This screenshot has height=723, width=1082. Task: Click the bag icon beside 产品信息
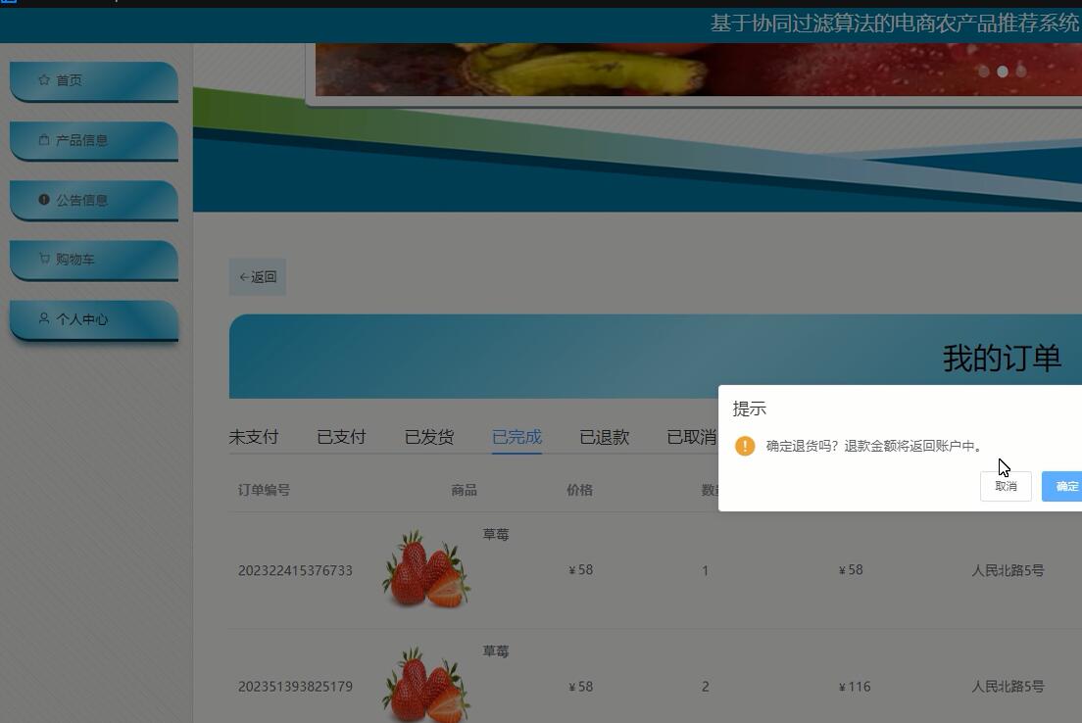[44, 140]
